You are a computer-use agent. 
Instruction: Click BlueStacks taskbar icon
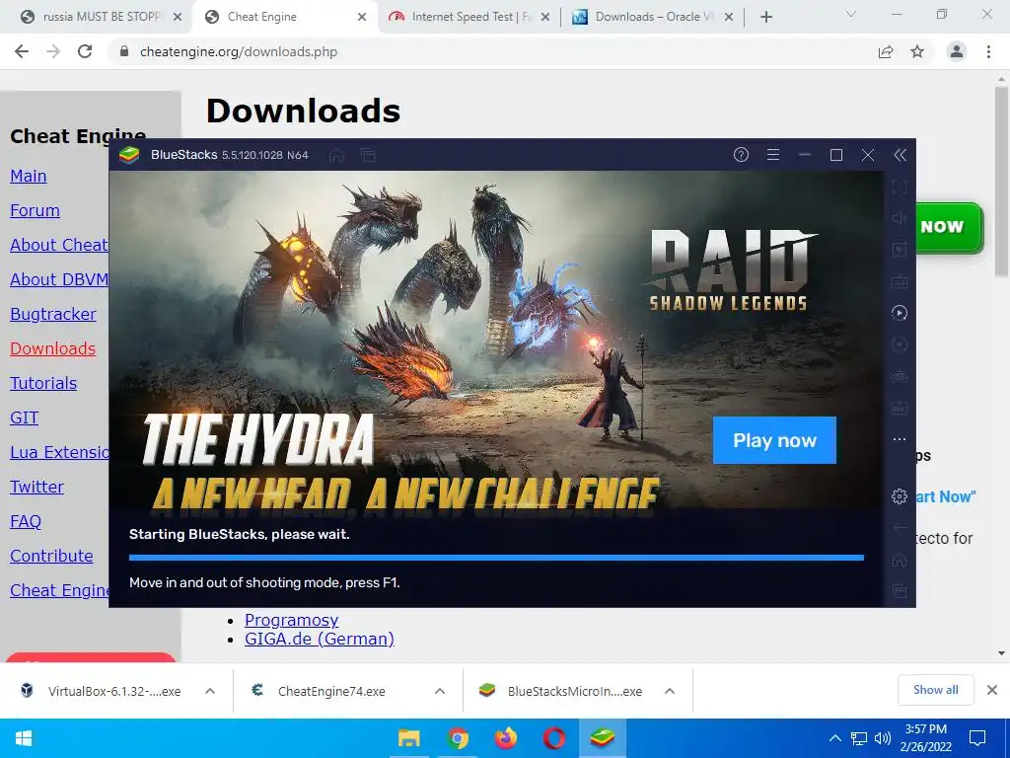coord(603,738)
